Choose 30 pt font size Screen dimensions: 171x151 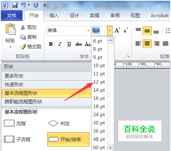[99, 123]
